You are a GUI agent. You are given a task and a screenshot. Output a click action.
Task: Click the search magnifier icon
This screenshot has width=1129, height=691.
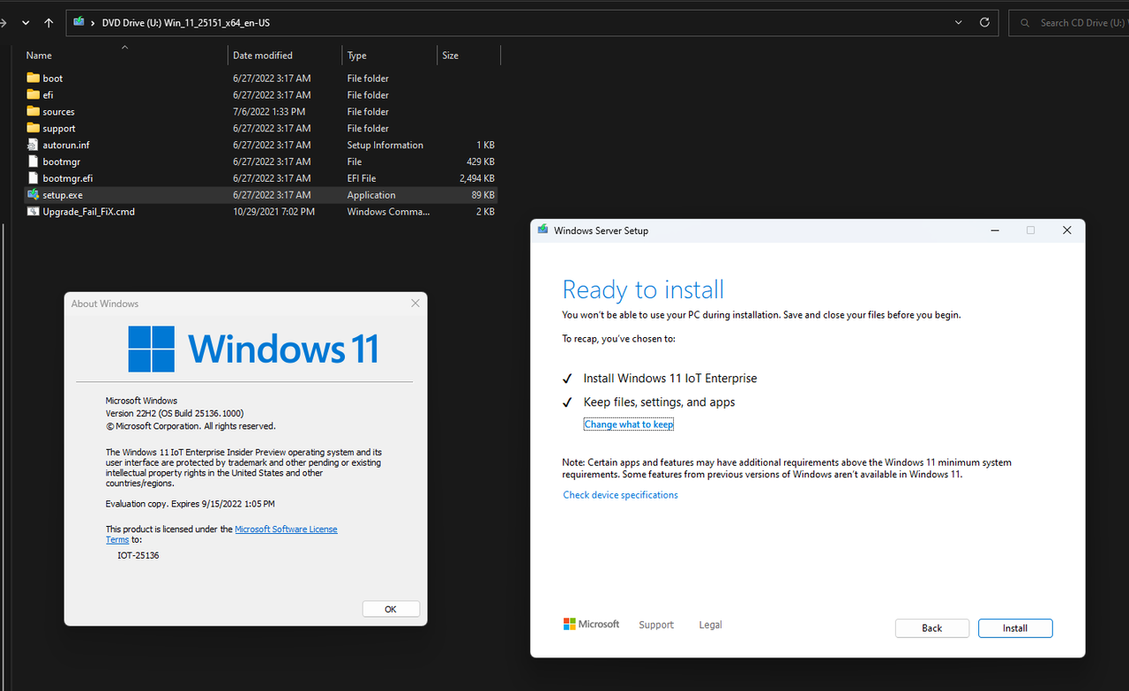click(x=1025, y=23)
